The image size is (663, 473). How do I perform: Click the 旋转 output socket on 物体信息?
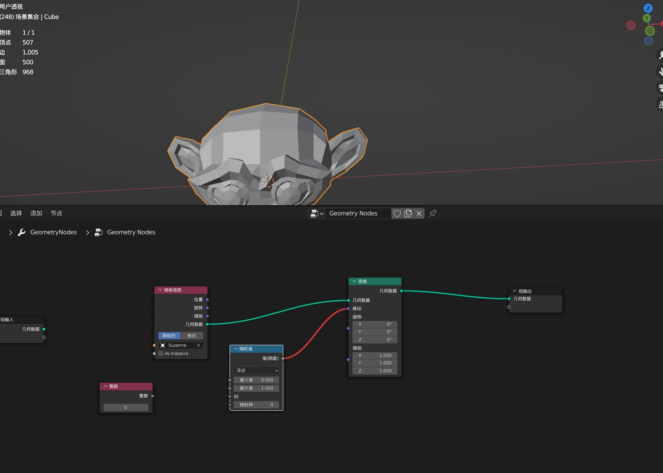tap(207, 308)
